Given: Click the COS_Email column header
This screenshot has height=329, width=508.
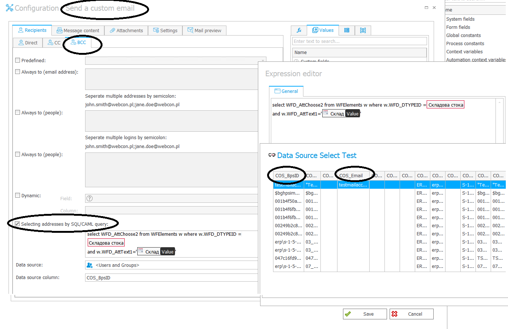Looking at the screenshot, I should click(351, 175).
